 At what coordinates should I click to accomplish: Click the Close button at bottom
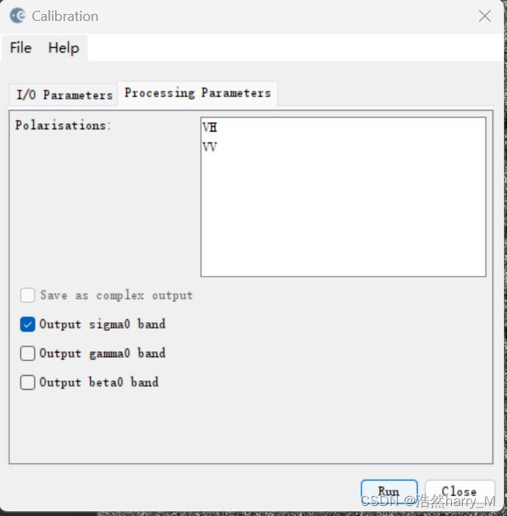[x=459, y=491]
